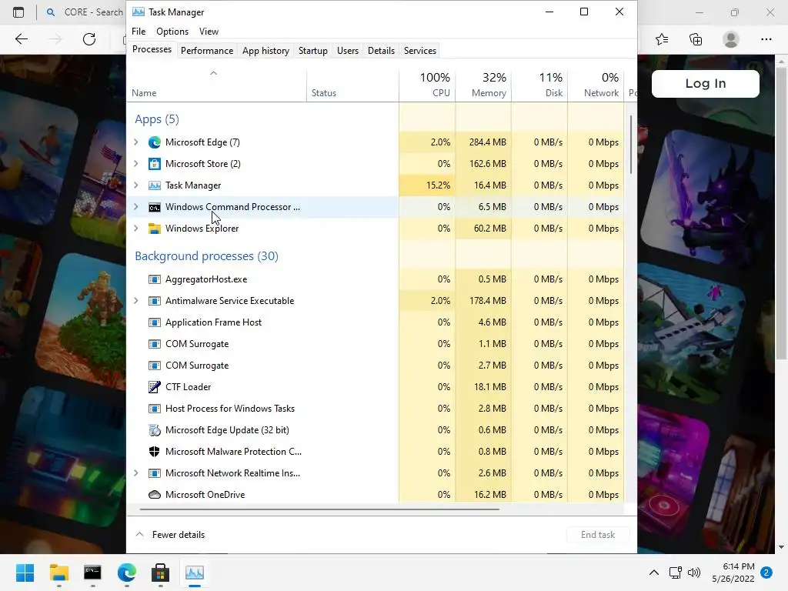
Task: Click the Application Frame Host icon
Action: [x=154, y=322]
